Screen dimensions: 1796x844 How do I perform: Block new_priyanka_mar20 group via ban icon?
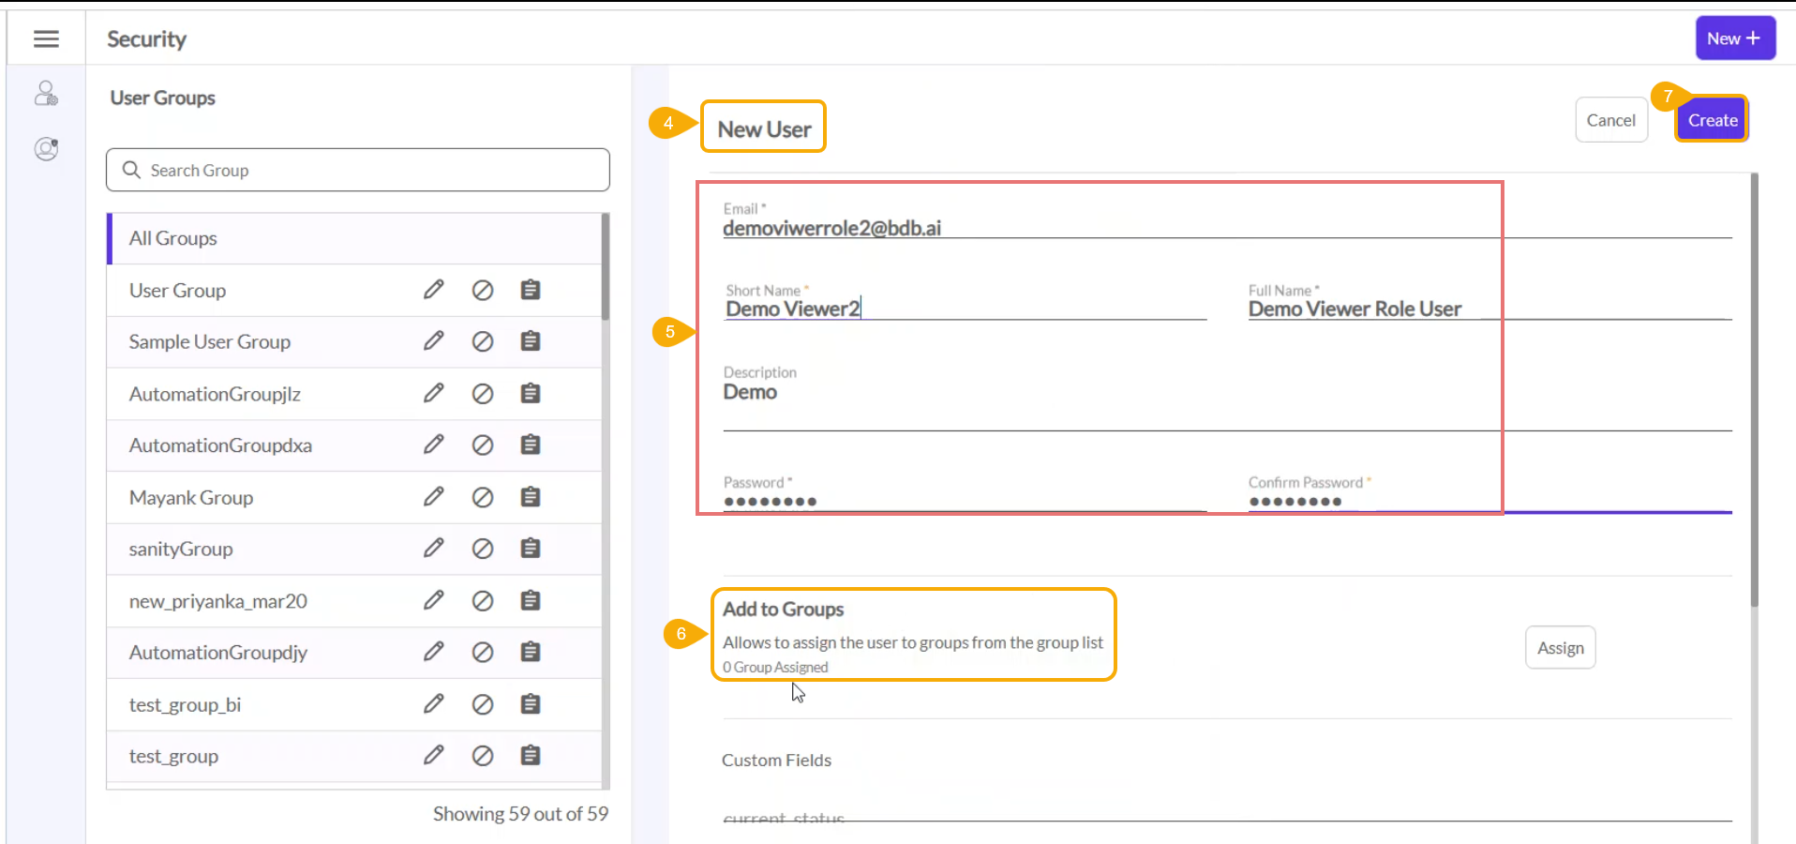click(483, 601)
